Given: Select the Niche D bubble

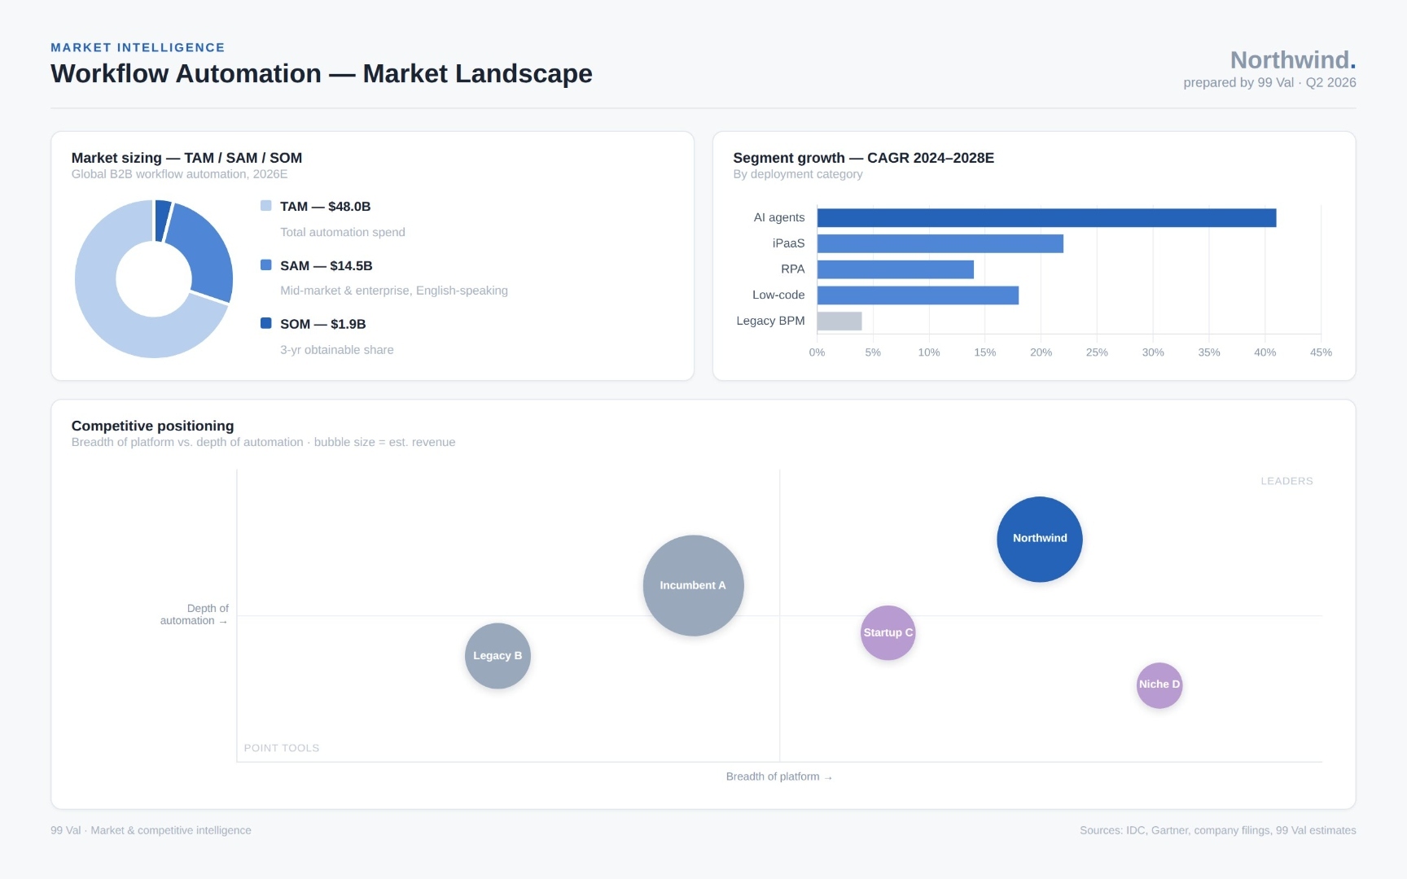Looking at the screenshot, I should (1159, 685).
